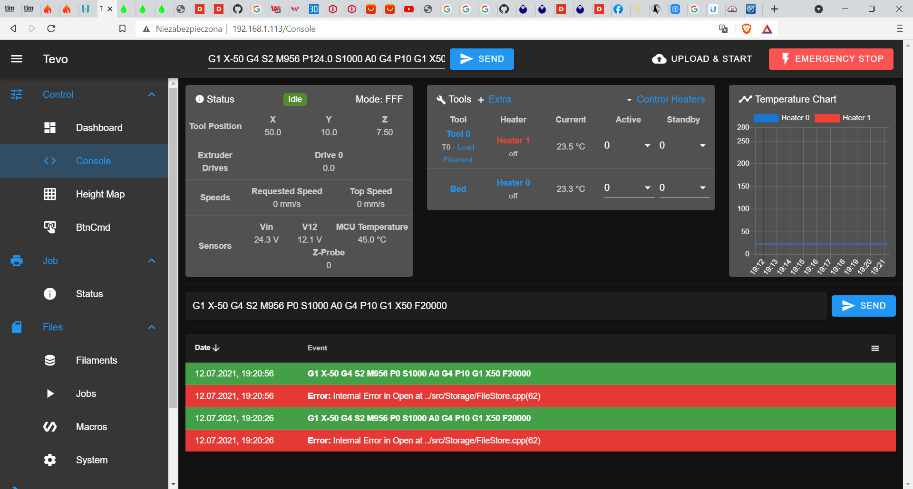This screenshot has width=913, height=489.
Task: Click the top bar G-code input field
Action: coord(326,59)
